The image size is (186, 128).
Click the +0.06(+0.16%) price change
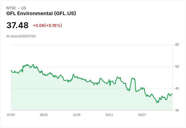tap(47, 25)
